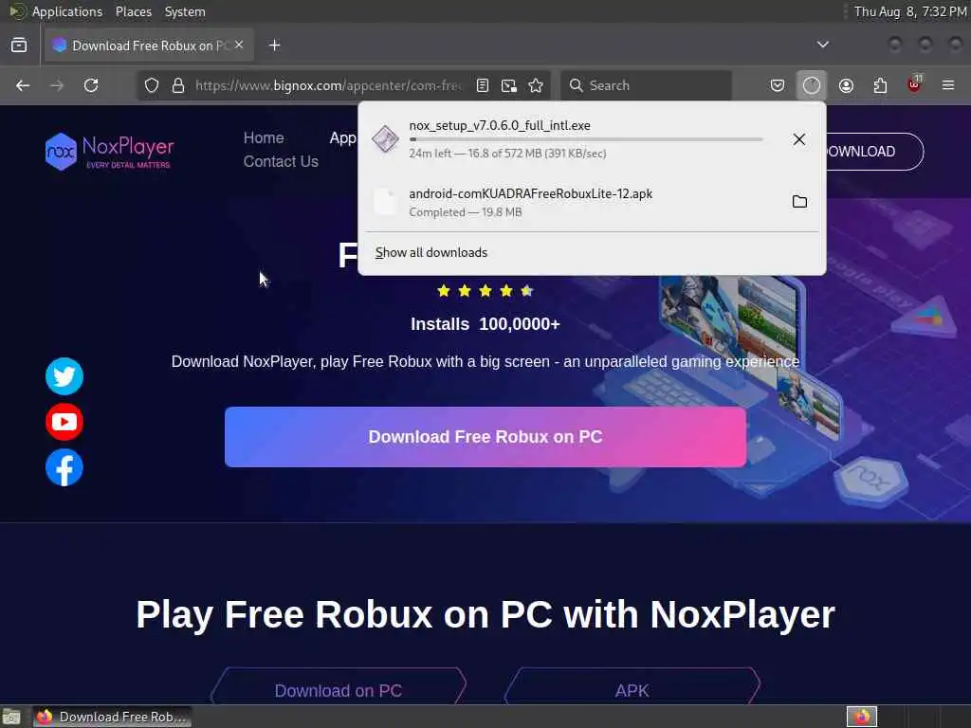Screen dimensions: 971x728
Task: Open the Home navigation link
Action: pyautogui.click(x=264, y=137)
